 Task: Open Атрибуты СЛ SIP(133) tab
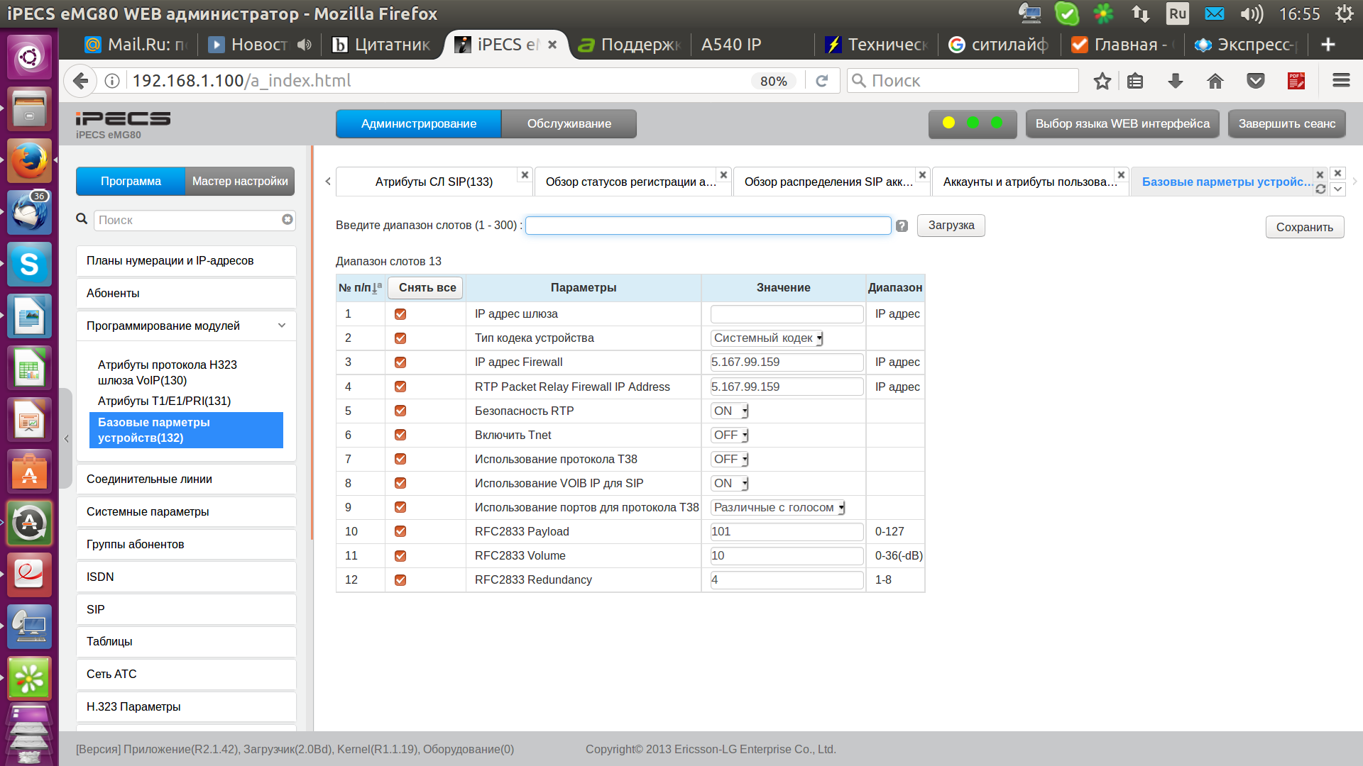[434, 182]
